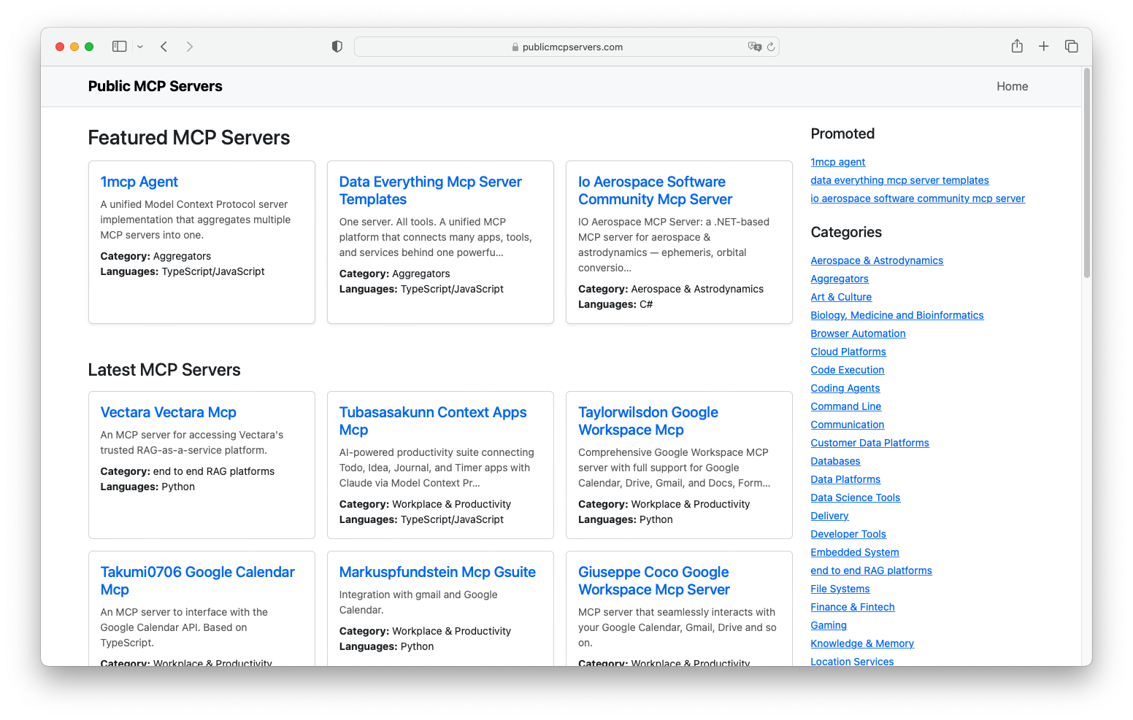Select Aggregators category link
This screenshot has width=1133, height=720.
[x=840, y=279]
